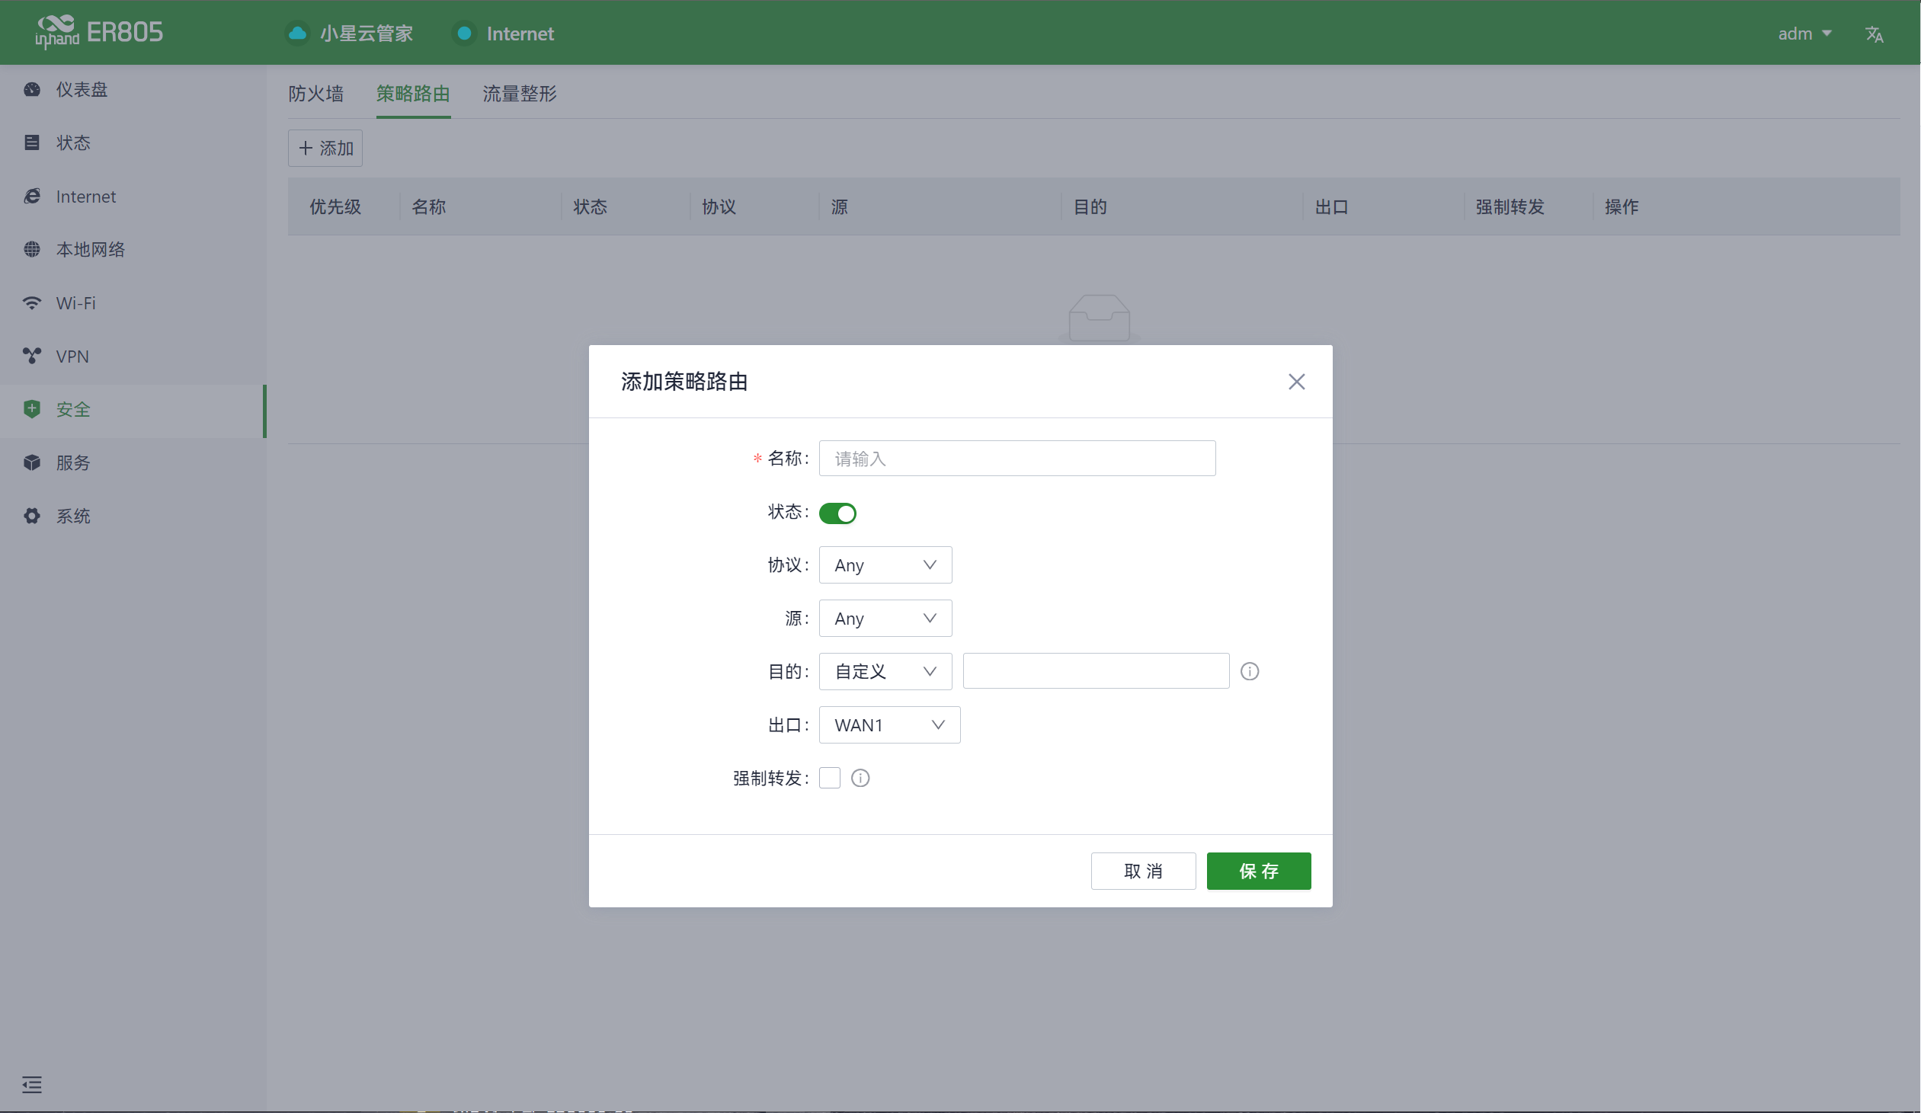Click the 系统 gear icon
Image resolution: width=1921 pixels, height=1113 pixels.
(x=31, y=516)
